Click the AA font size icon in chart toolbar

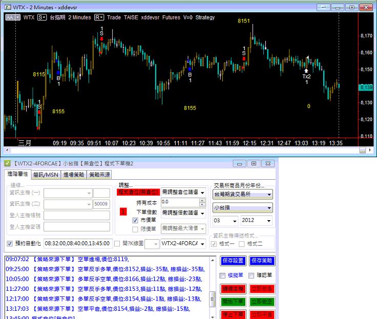tap(10, 17)
